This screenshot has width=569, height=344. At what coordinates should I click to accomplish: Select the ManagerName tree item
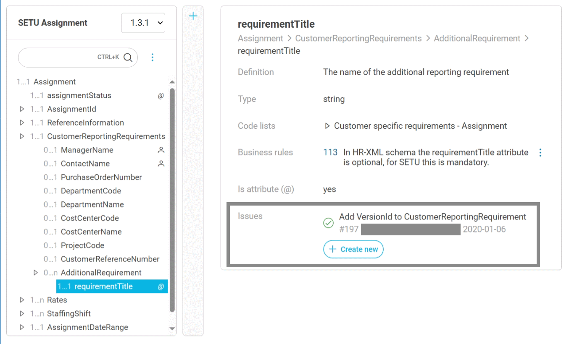click(87, 150)
